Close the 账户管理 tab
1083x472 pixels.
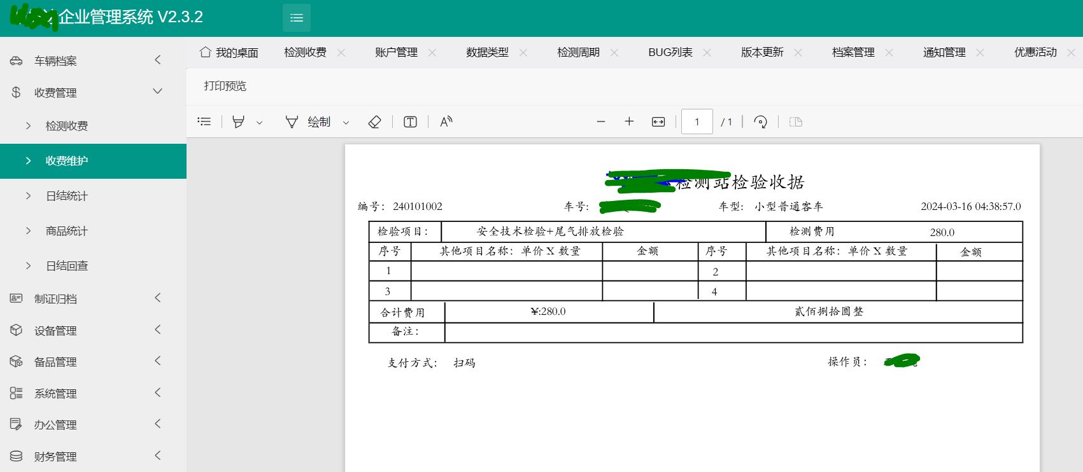pyautogui.click(x=432, y=53)
